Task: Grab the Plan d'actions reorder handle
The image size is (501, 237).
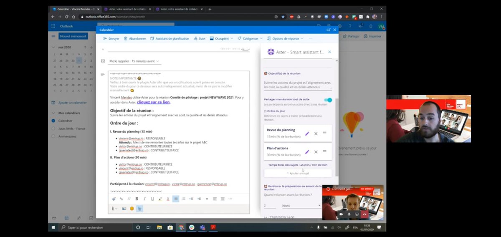Action: click(x=324, y=151)
